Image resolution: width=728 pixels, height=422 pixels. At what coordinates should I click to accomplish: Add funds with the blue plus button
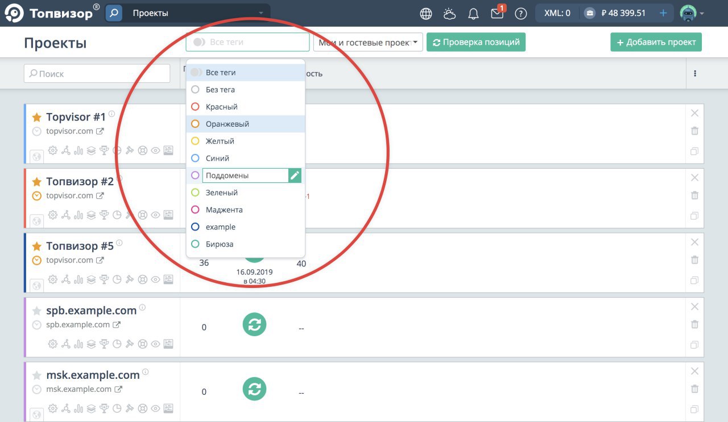663,13
